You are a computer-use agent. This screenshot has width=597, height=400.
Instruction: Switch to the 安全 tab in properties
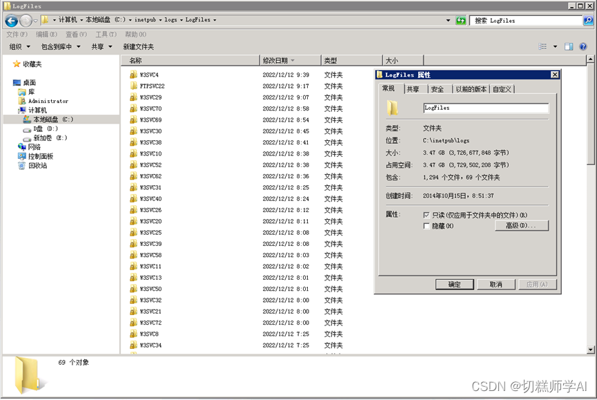tap(438, 89)
